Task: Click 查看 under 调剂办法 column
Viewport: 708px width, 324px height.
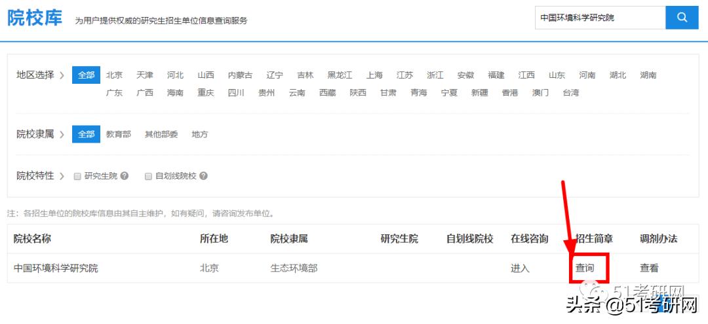Action: pyautogui.click(x=649, y=268)
